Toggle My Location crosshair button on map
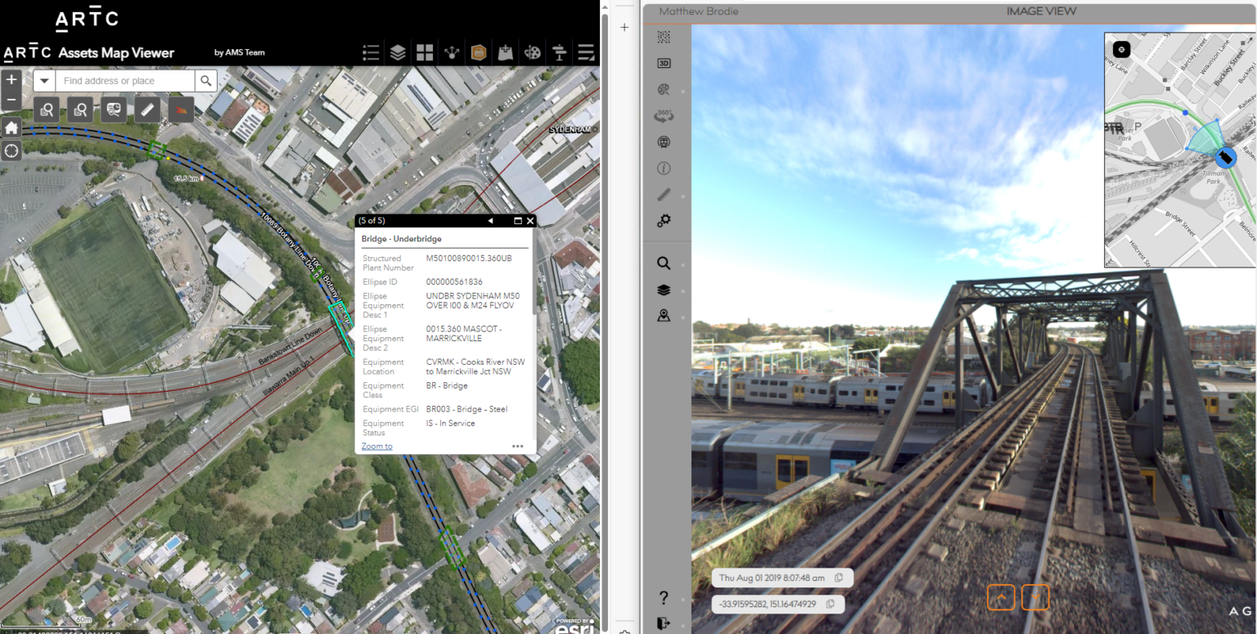Image resolution: width=1257 pixels, height=634 pixels. tap(11, 151)
